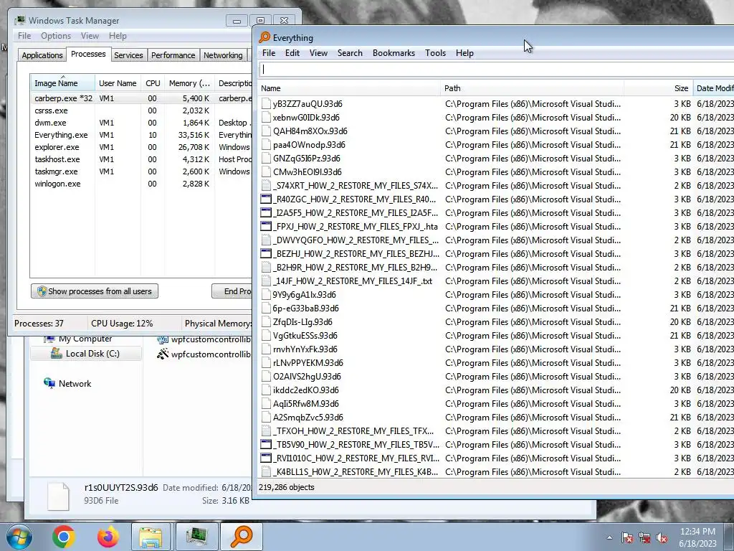The image size is (734, 551).
Task: Click hta icon of _FPXJ_H0W_2_REST0RE file
Action: coord(266,226)
